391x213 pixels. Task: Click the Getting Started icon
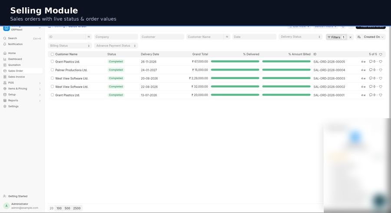[x=5, y=196]
